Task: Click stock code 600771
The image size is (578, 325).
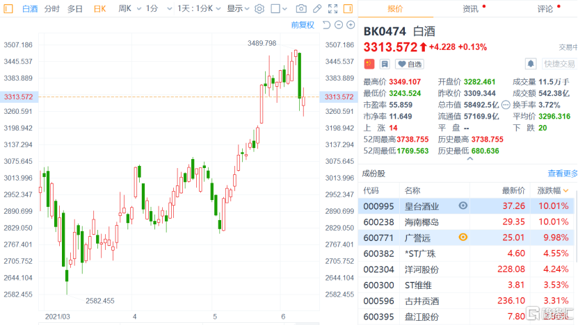Action: (x=378, y=237)
